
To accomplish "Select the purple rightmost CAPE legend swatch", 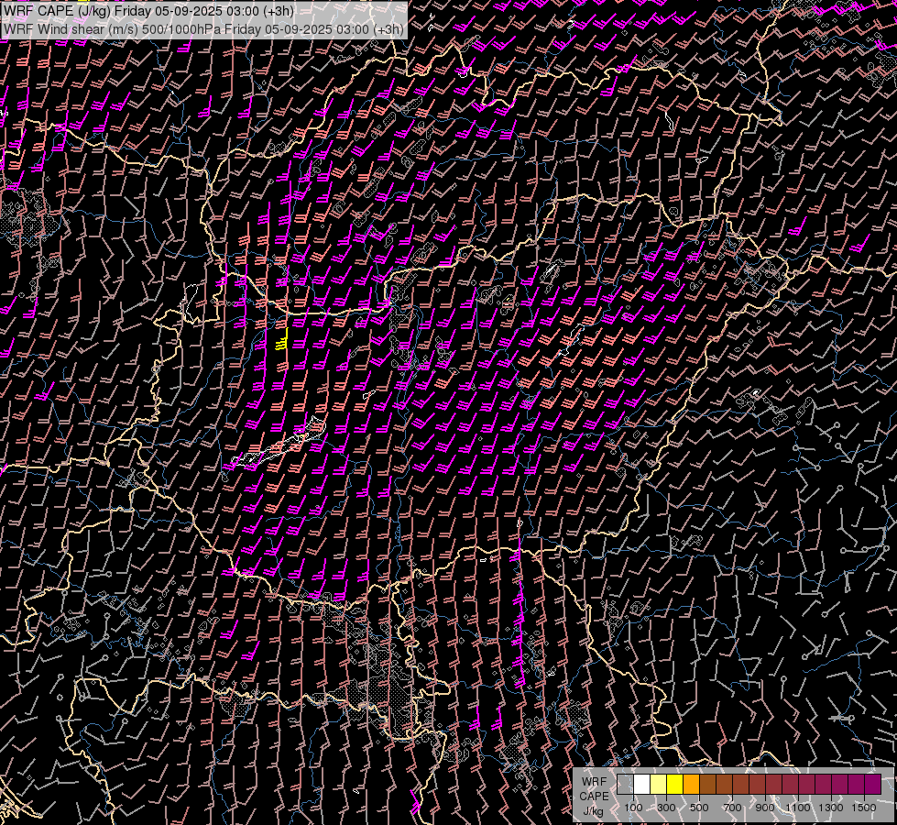I will 873,785.
